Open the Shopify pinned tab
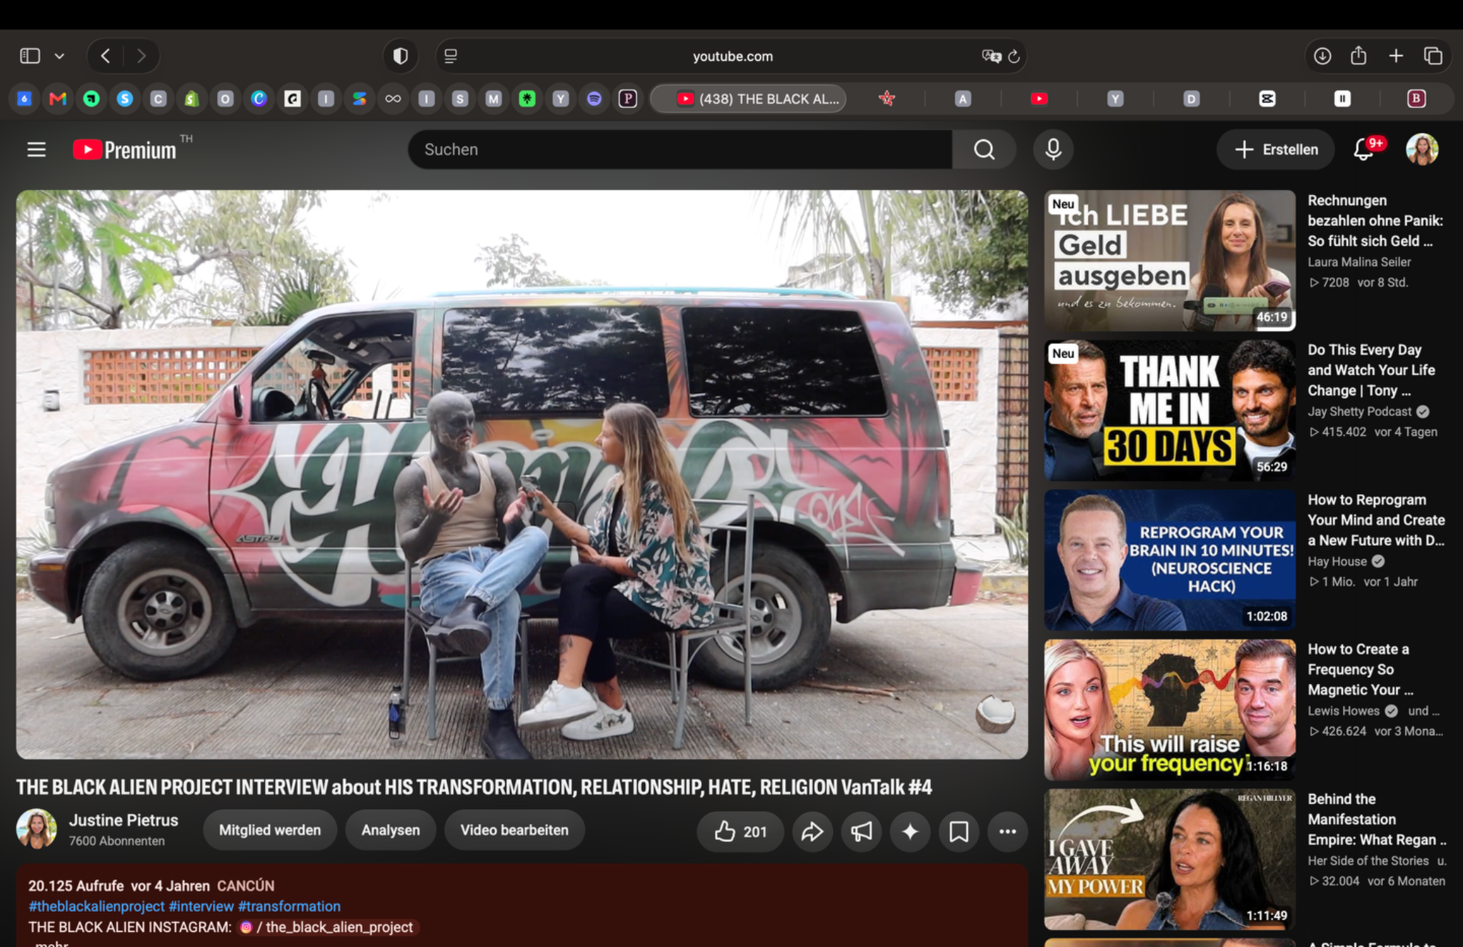1463x947 pixels. pyautogui.click(x=191, y=99)
